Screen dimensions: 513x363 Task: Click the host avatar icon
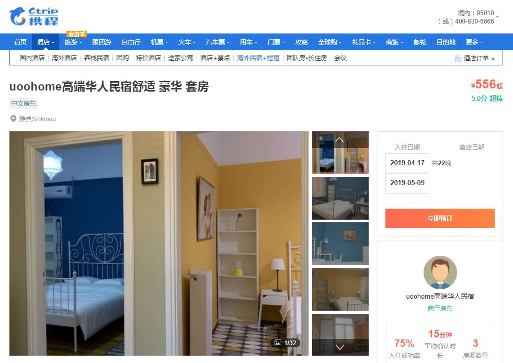[440, 273]
